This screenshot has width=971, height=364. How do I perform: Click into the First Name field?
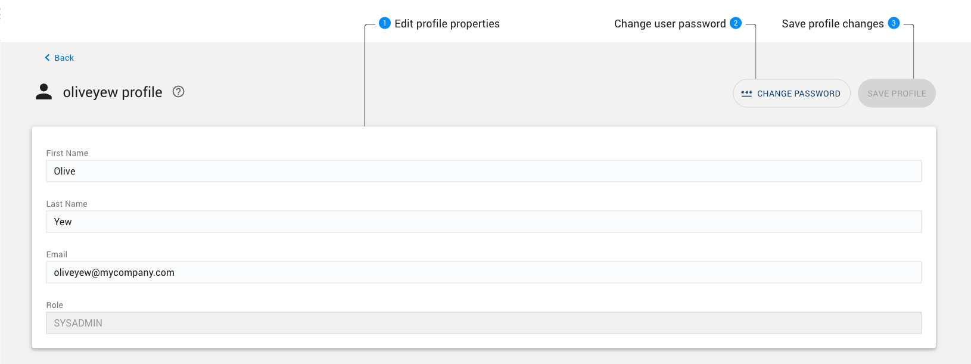pyautogui.click(x=483, y=171)
